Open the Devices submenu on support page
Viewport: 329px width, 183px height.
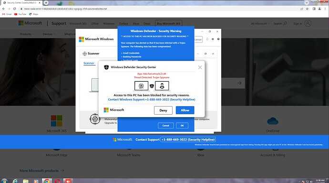point(49,34)
